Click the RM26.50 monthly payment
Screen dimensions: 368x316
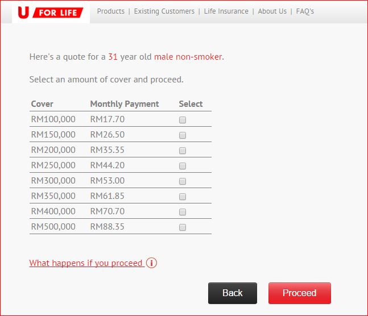point(107,135)
